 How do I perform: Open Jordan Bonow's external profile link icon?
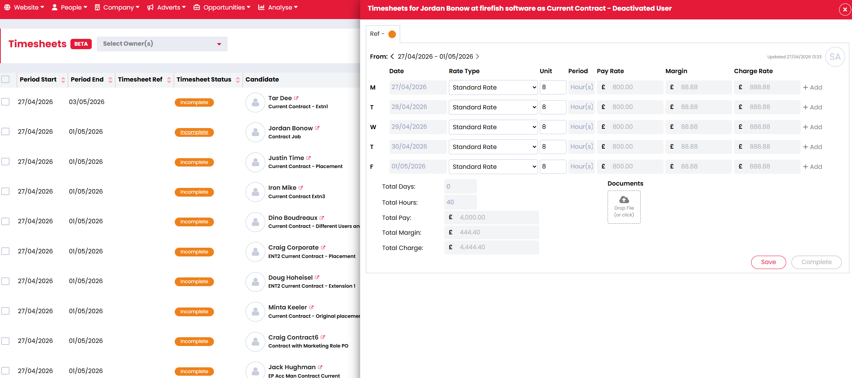pyautogui.click(x=317, y=128)
